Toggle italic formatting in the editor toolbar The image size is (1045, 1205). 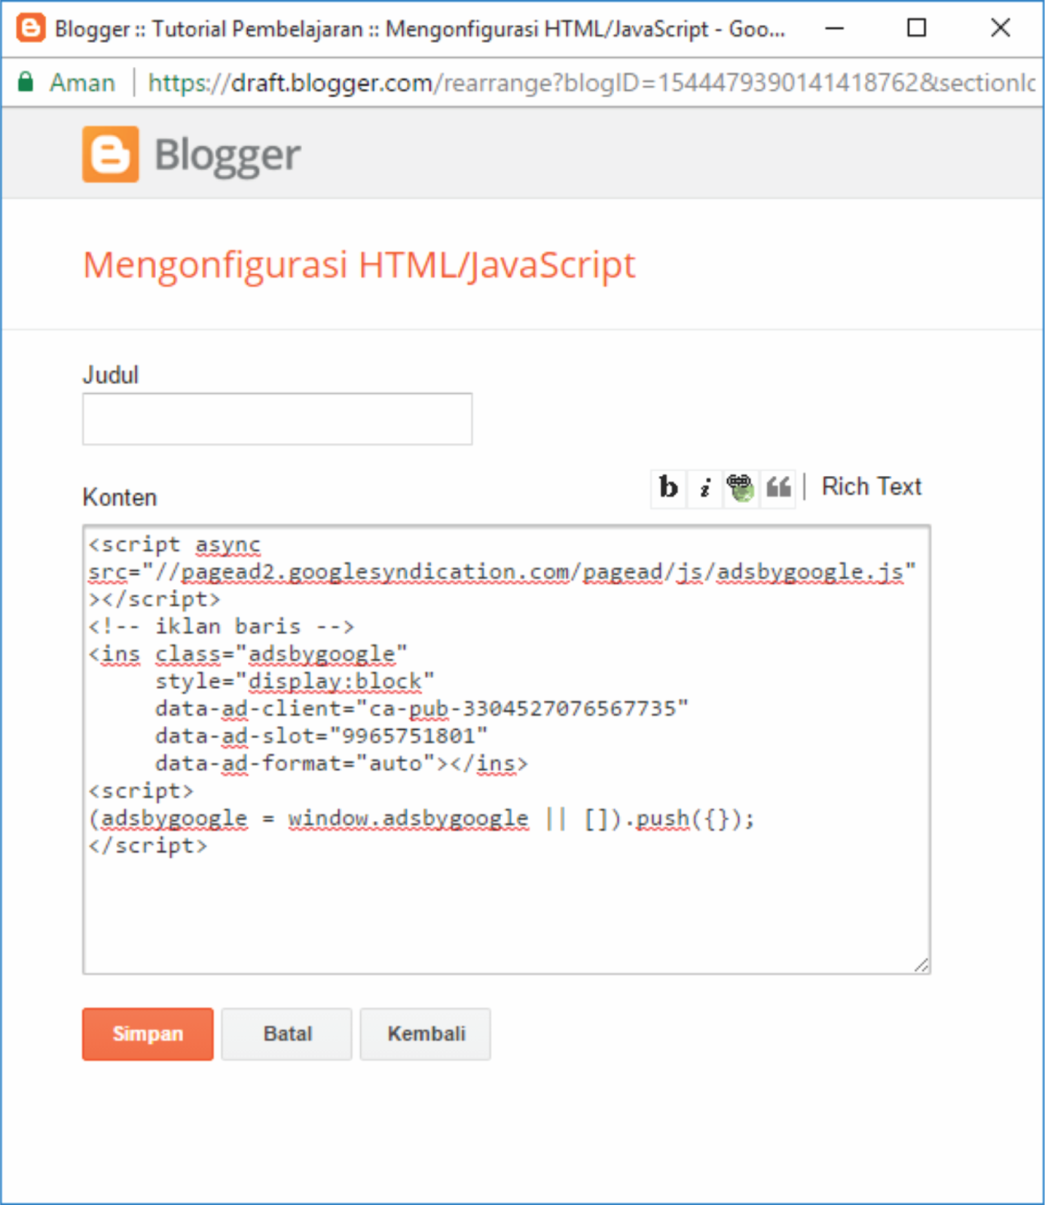click(x=704, y=488)
